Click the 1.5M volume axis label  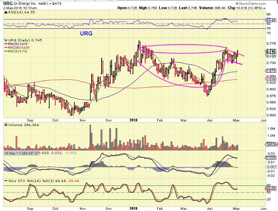(271, 129)
